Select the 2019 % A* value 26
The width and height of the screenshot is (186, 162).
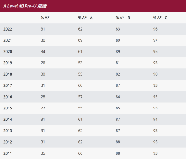(x=43, y=63)
